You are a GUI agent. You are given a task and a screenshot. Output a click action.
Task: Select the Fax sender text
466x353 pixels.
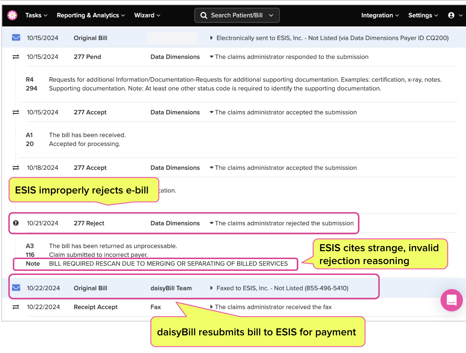click(156, 307)
